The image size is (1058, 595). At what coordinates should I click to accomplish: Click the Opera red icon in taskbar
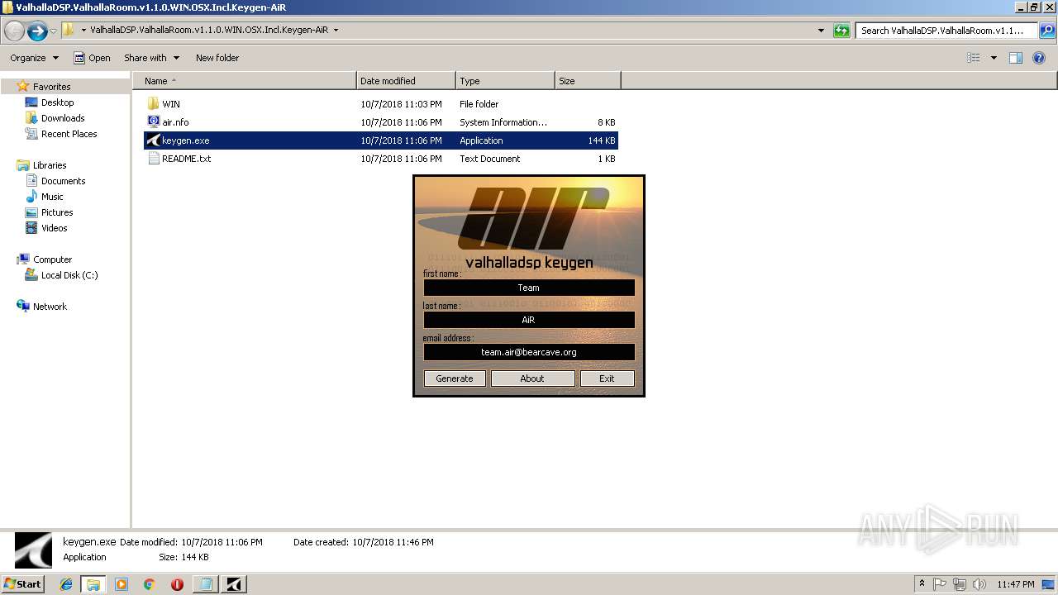pos(177,584)
